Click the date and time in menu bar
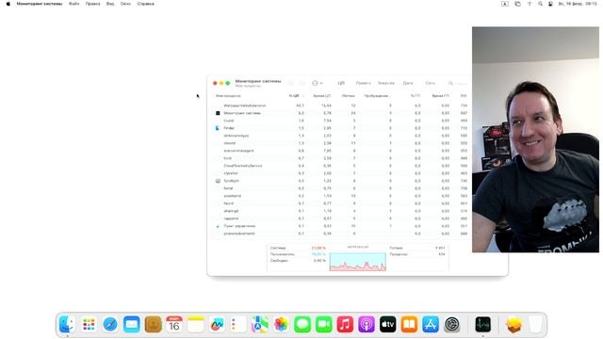The height and width of the screenshot is (339, 603). coord(578,4)
